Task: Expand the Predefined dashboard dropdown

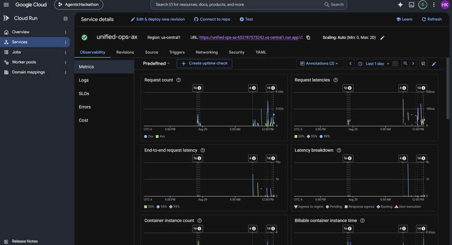Action: [156, 63]
